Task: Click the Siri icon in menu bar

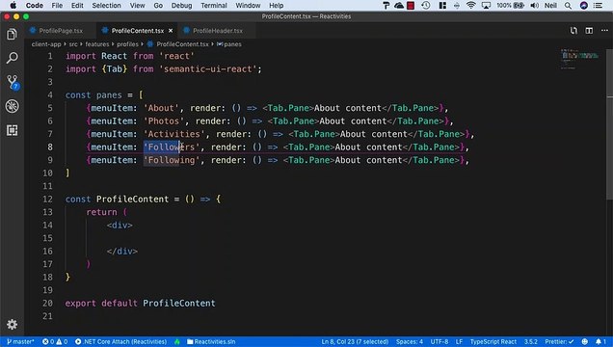Action: (x=584, y=6)
